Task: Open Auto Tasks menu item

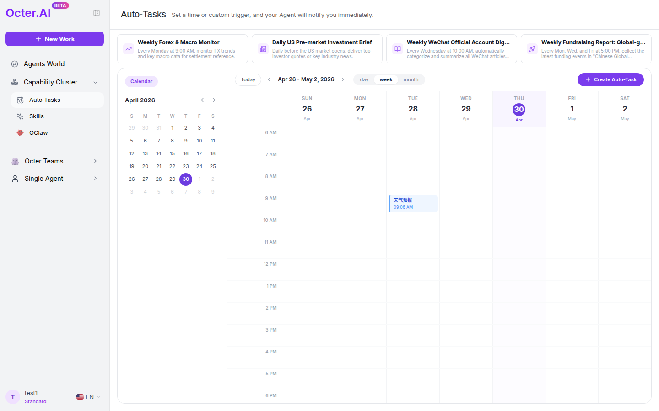Action: click(x=57, y=100)
